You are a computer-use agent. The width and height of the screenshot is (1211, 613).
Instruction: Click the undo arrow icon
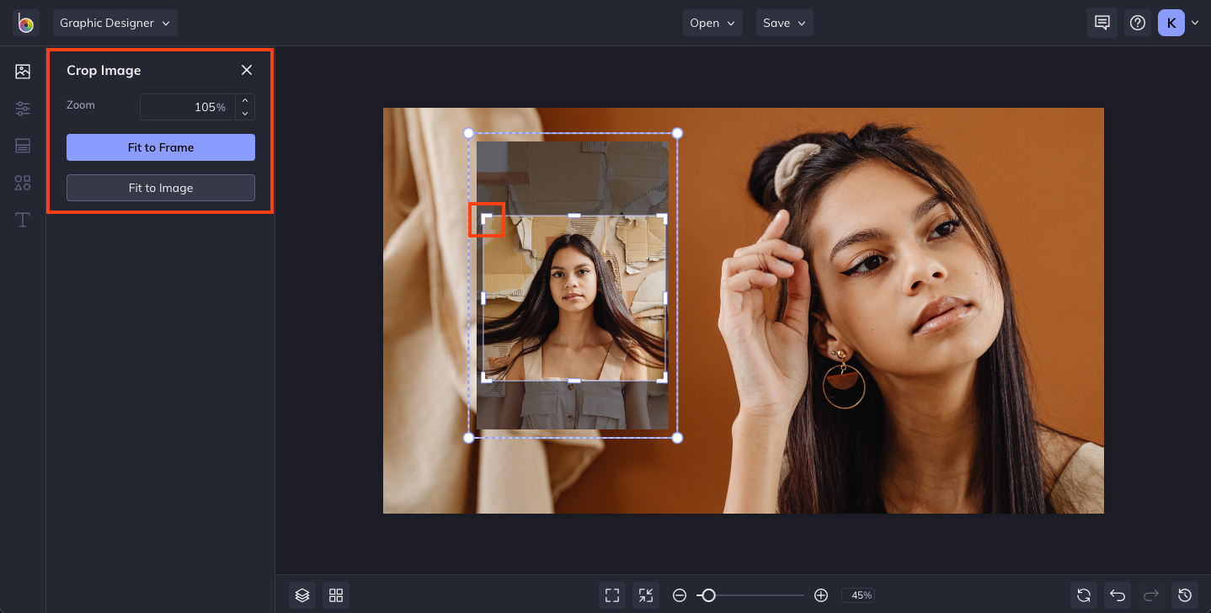pyautogui.click(x=1118, y=595)
